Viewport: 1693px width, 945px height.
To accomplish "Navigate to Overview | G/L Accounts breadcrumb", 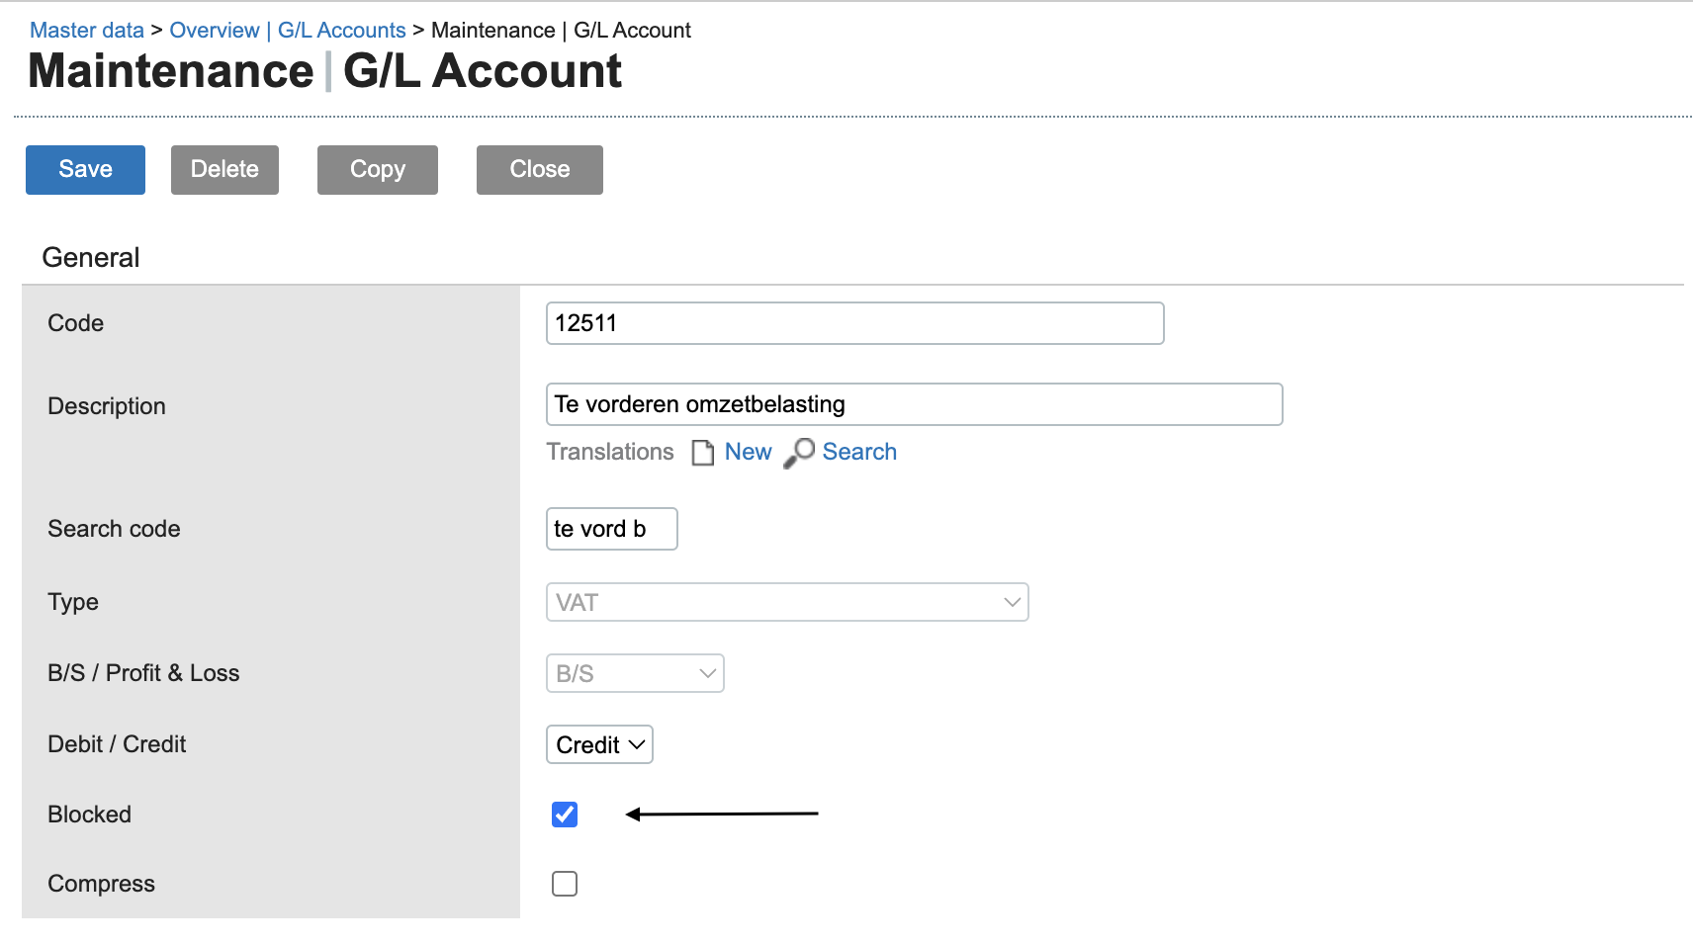I will [288, 31].
